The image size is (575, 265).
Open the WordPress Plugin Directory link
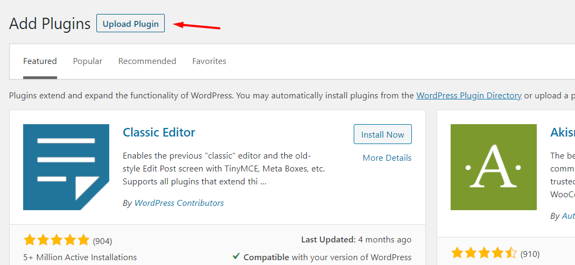point(468,96)
